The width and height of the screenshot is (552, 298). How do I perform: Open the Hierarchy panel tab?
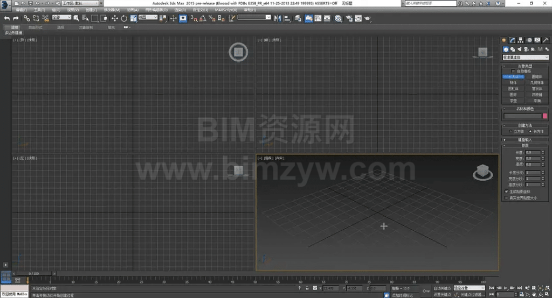520,40
